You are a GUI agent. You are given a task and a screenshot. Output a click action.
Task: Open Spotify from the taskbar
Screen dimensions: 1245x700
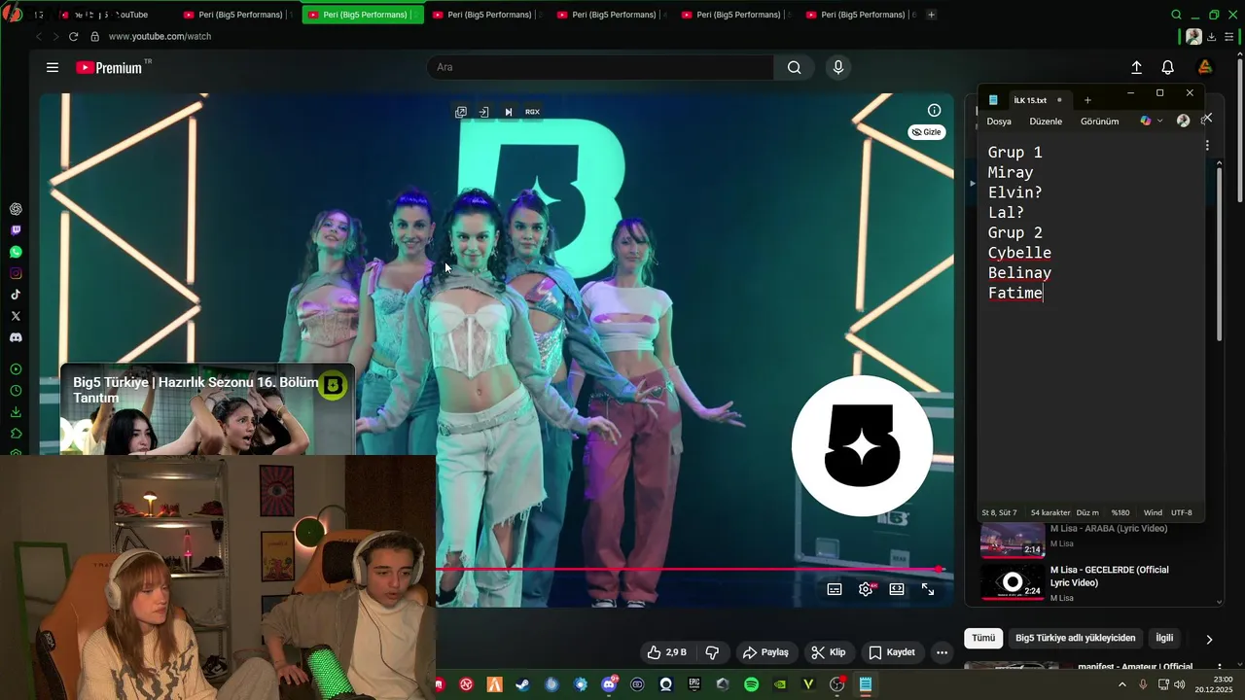(x=751, y=684)
